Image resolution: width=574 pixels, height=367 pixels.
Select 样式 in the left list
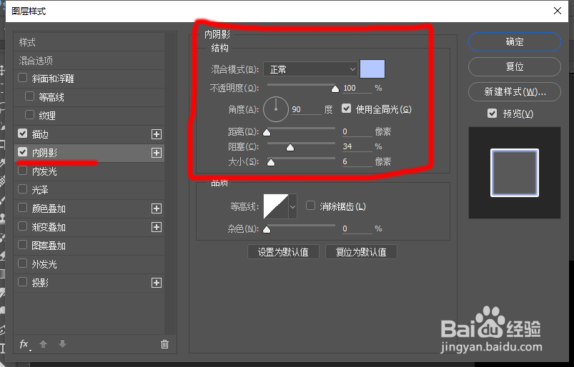89,42
